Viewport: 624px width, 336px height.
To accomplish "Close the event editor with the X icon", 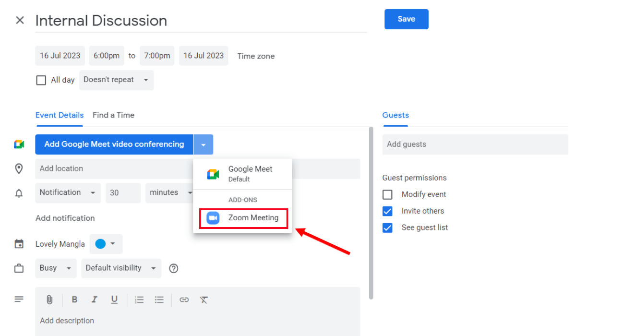I will click(x=20, y=20).
